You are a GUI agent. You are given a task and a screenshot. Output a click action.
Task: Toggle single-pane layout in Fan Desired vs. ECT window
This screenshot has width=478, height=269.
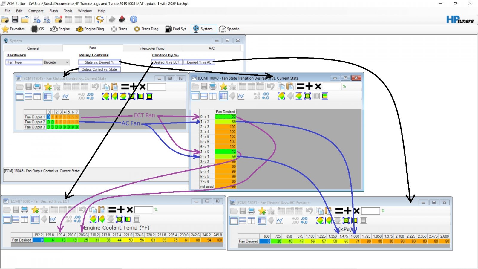(7, 219)
